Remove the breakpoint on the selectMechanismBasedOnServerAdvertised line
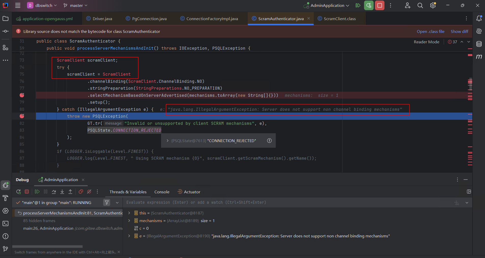This screenshot has height=258, width=485. (22, 95)
